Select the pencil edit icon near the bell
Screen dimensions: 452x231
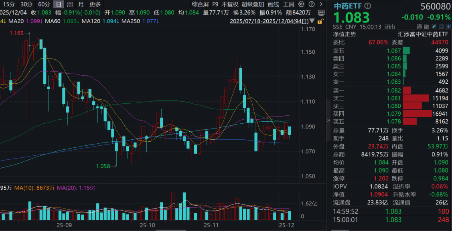coord(434,26)
